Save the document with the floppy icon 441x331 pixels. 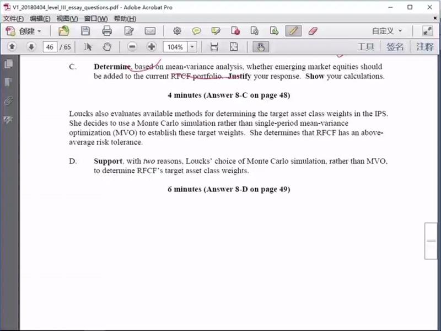pyautogui.click(x=85, y=31)
